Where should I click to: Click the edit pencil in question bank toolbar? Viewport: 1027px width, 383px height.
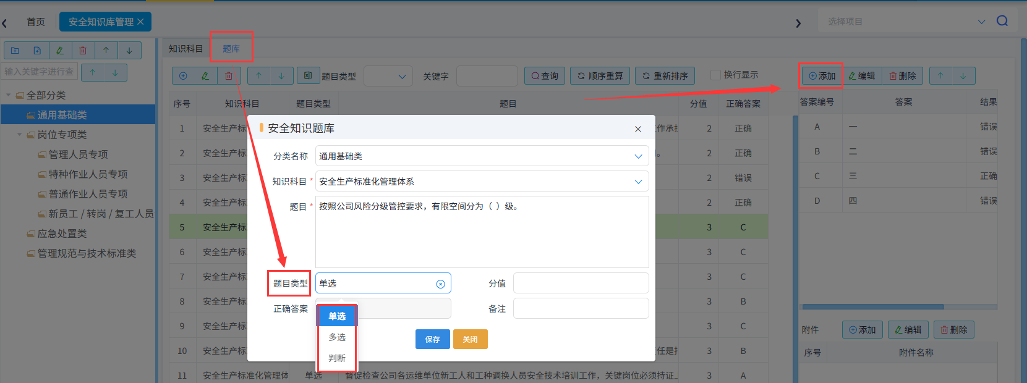(x=205, y=76)
